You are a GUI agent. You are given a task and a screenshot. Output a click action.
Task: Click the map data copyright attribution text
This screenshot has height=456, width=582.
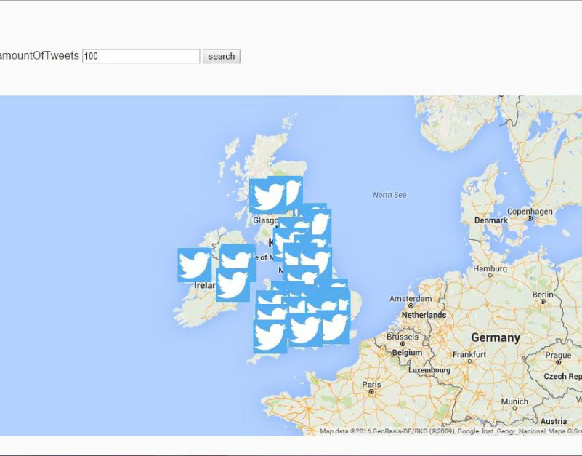(450, 431)
